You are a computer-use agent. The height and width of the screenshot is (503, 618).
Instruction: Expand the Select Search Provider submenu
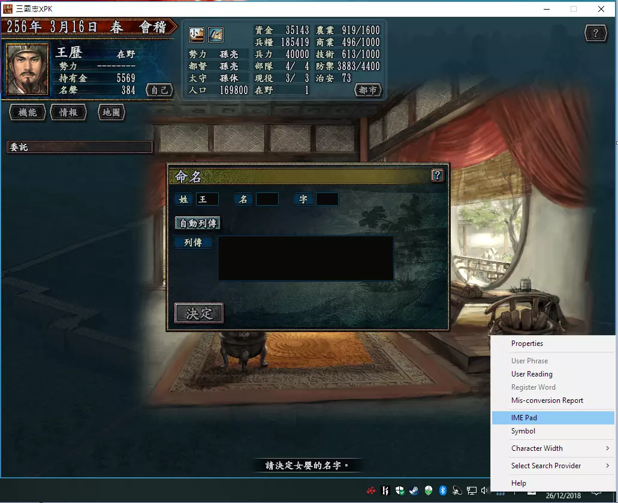tap(553, 466)
